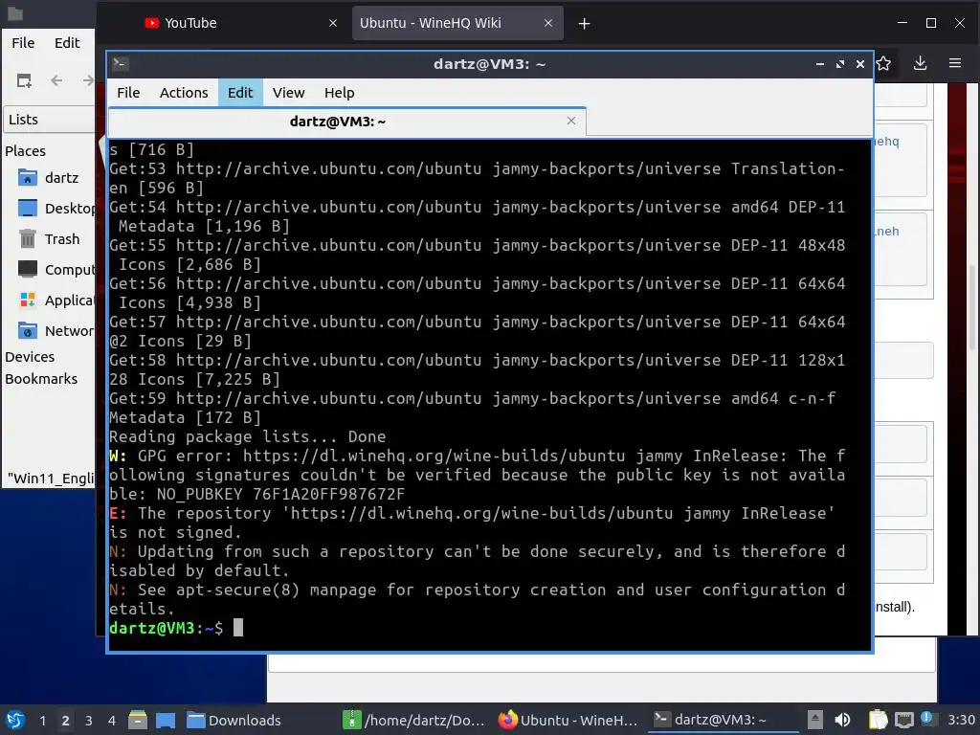The image size is (980, 735).
Task: Open volume control in system tray
Action: [x=842, y=720]
